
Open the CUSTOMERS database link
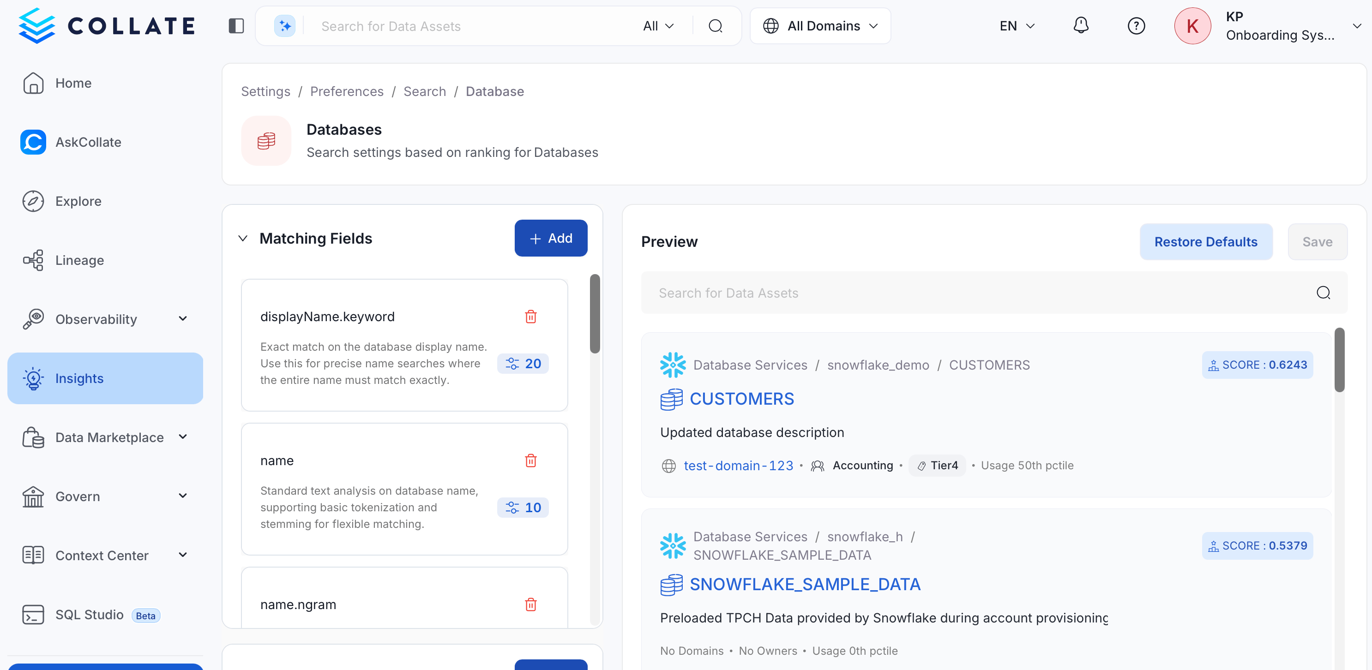(741, 399)
